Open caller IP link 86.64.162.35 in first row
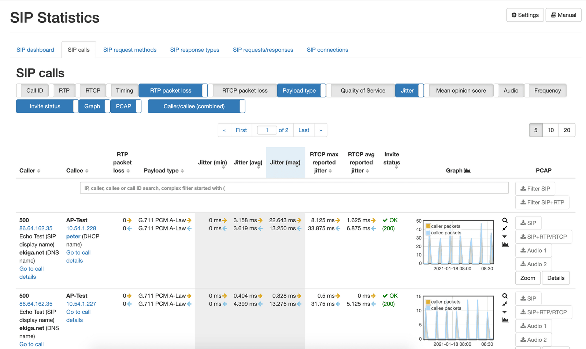The image size is (586, 349). pyautogui.click(x=36, y=229)
